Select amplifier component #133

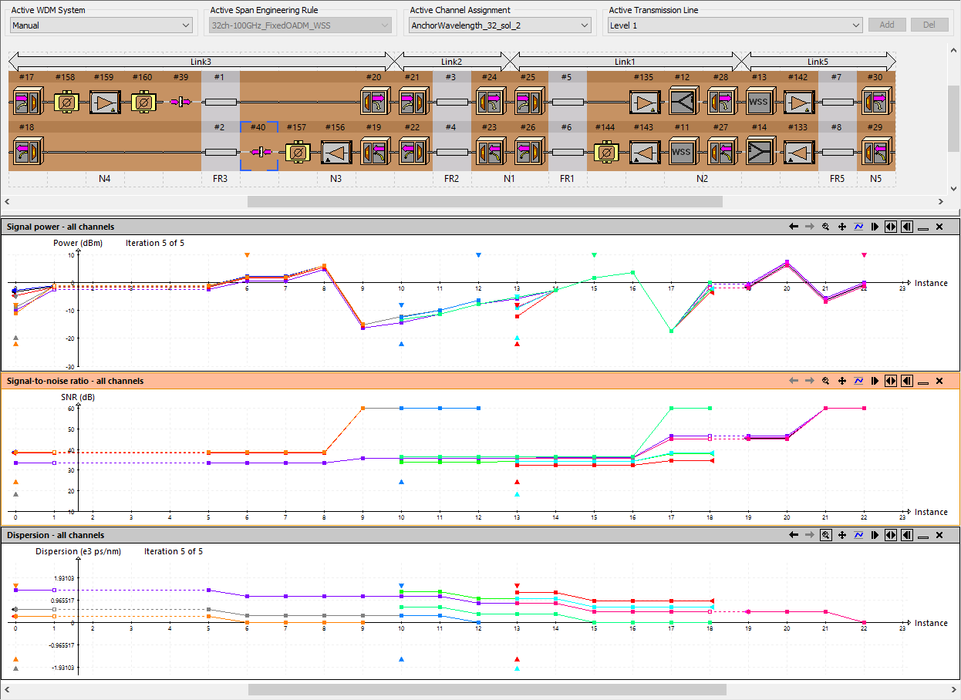(798, 152)
